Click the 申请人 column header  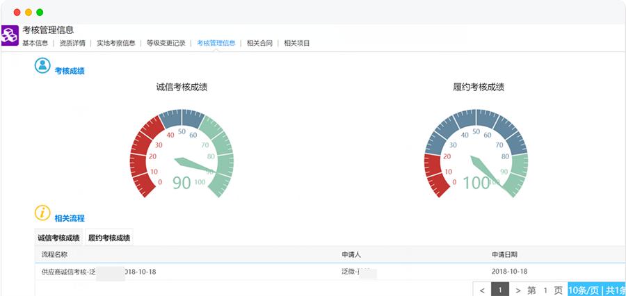pos(351,254)
